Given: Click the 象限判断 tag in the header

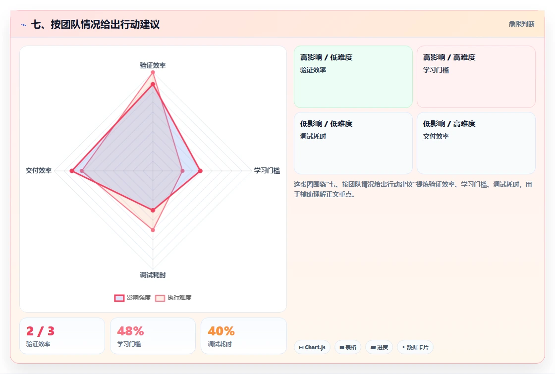Looking at the screenshot, I should 521,24.
